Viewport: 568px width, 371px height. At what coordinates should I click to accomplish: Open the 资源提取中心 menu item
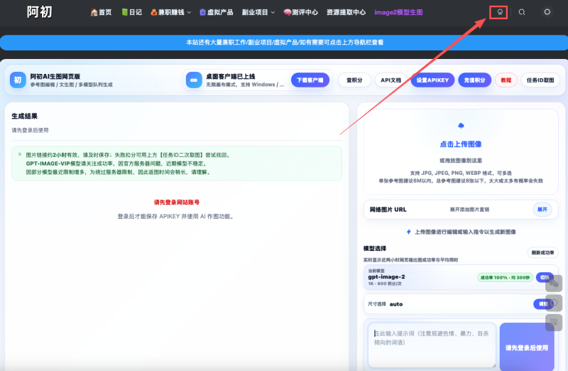point(346,12)
